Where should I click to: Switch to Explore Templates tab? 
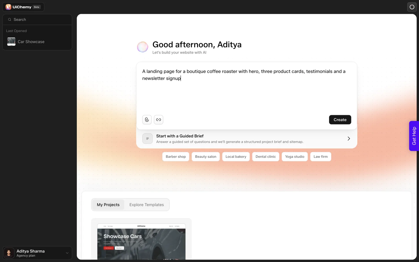[x=147, y=205]
